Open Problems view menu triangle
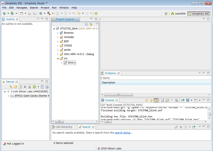Viewport: 213px width, 151px height. (199, 73)
